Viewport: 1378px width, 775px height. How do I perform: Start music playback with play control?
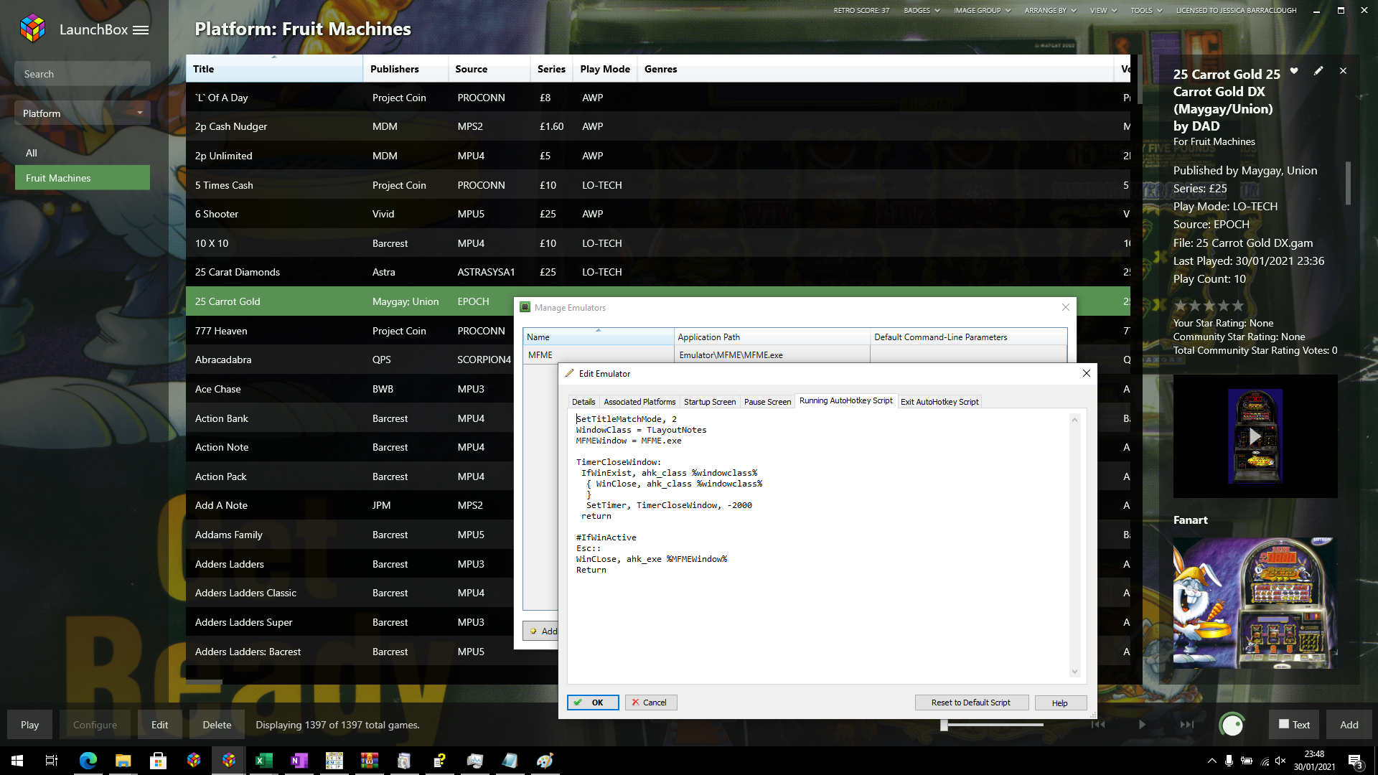point(1142,725)
